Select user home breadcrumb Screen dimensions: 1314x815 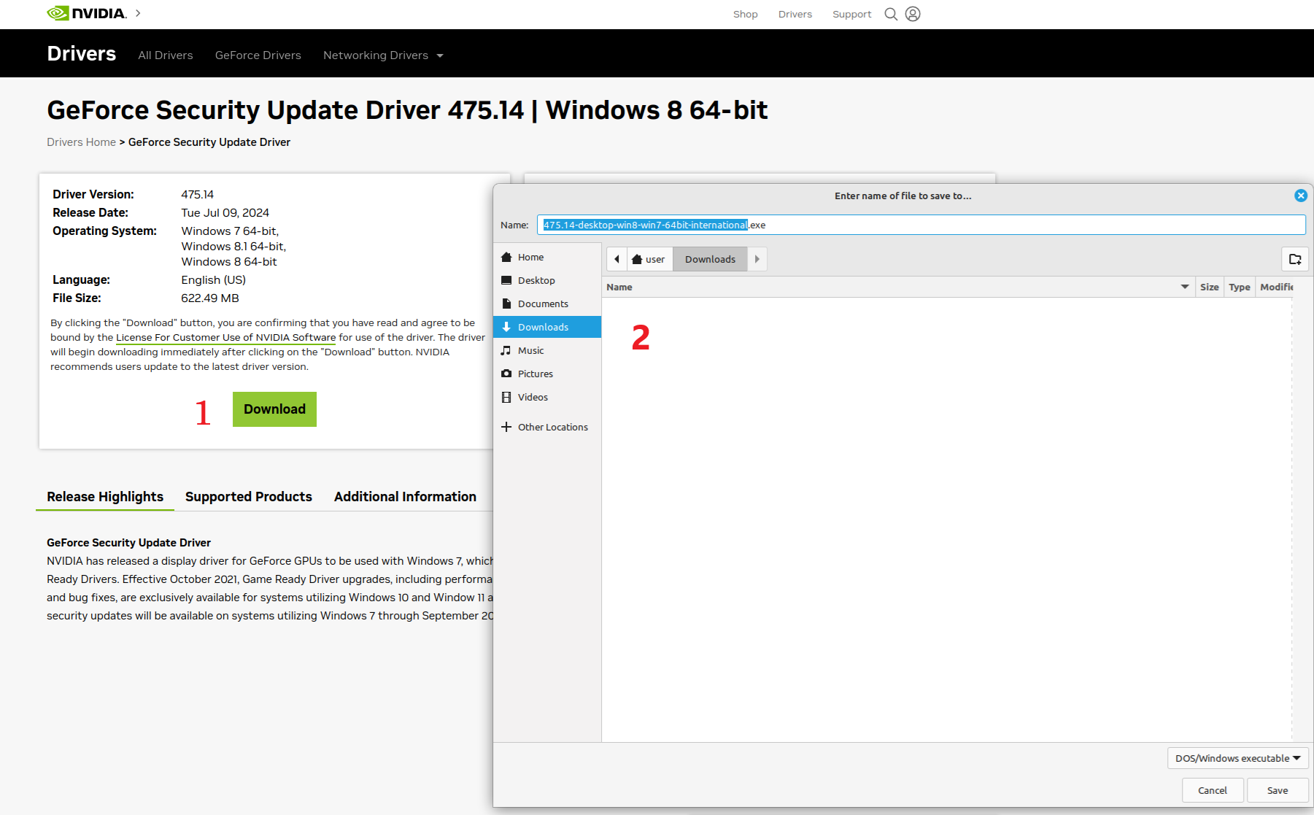pos(649,259)
